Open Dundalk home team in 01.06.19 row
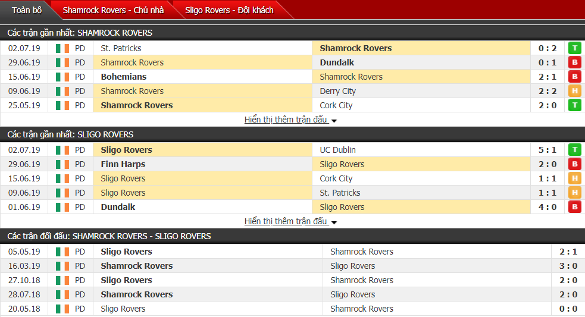The image size is (585, 317). [x=118, y=206]
